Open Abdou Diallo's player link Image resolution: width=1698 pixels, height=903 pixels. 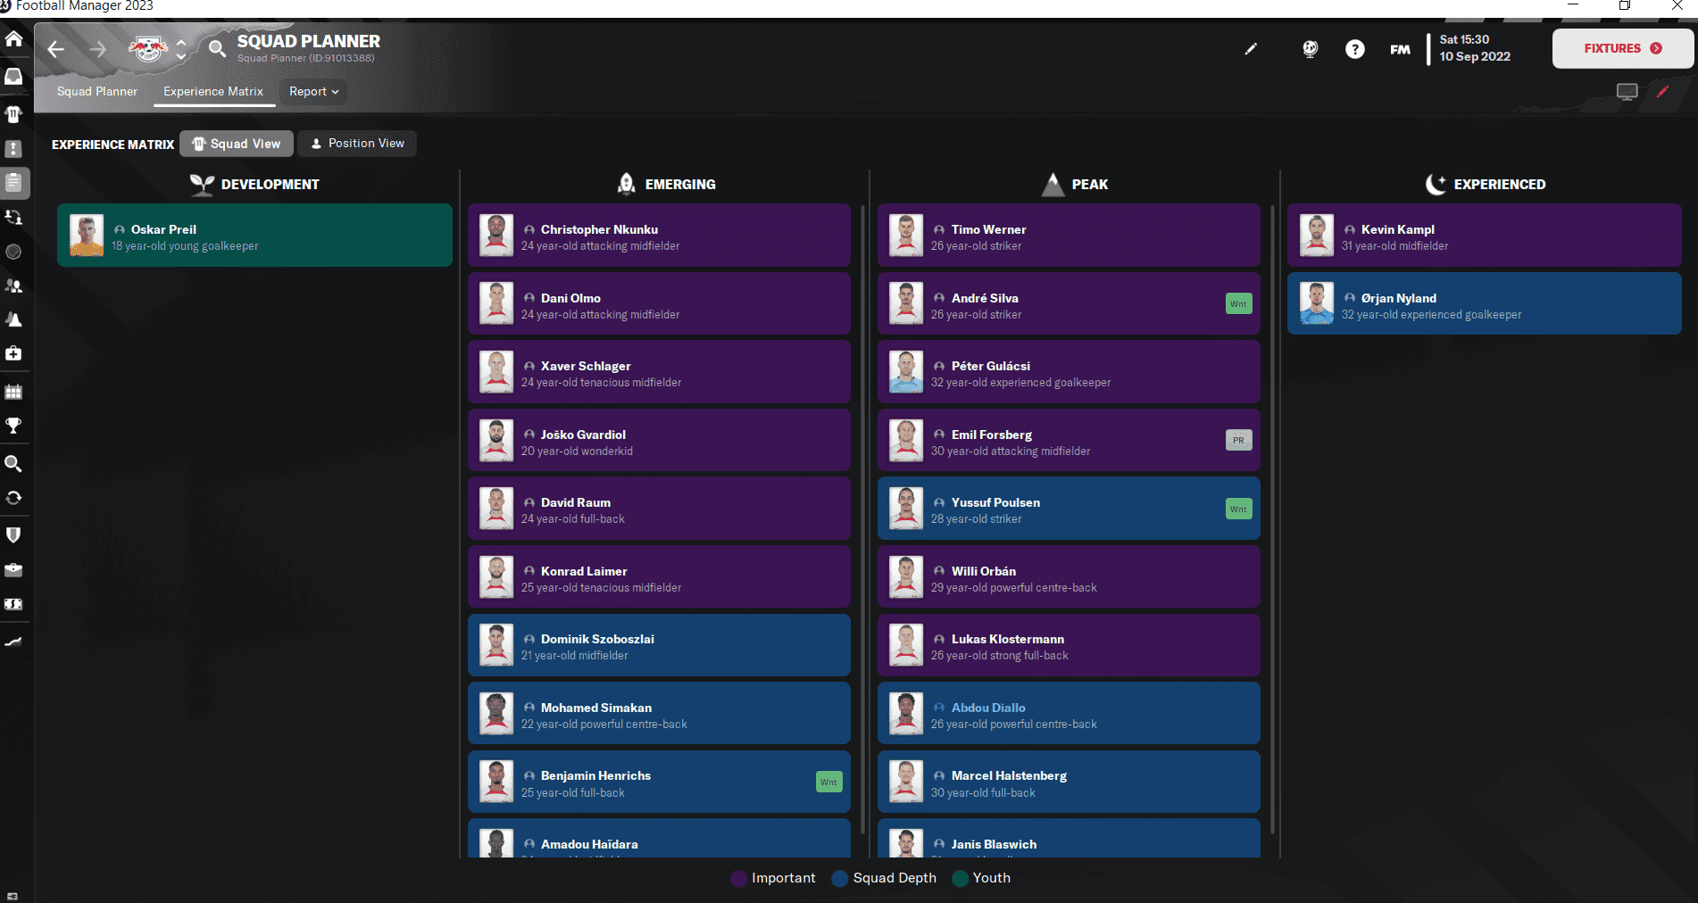tap(988, 708)
